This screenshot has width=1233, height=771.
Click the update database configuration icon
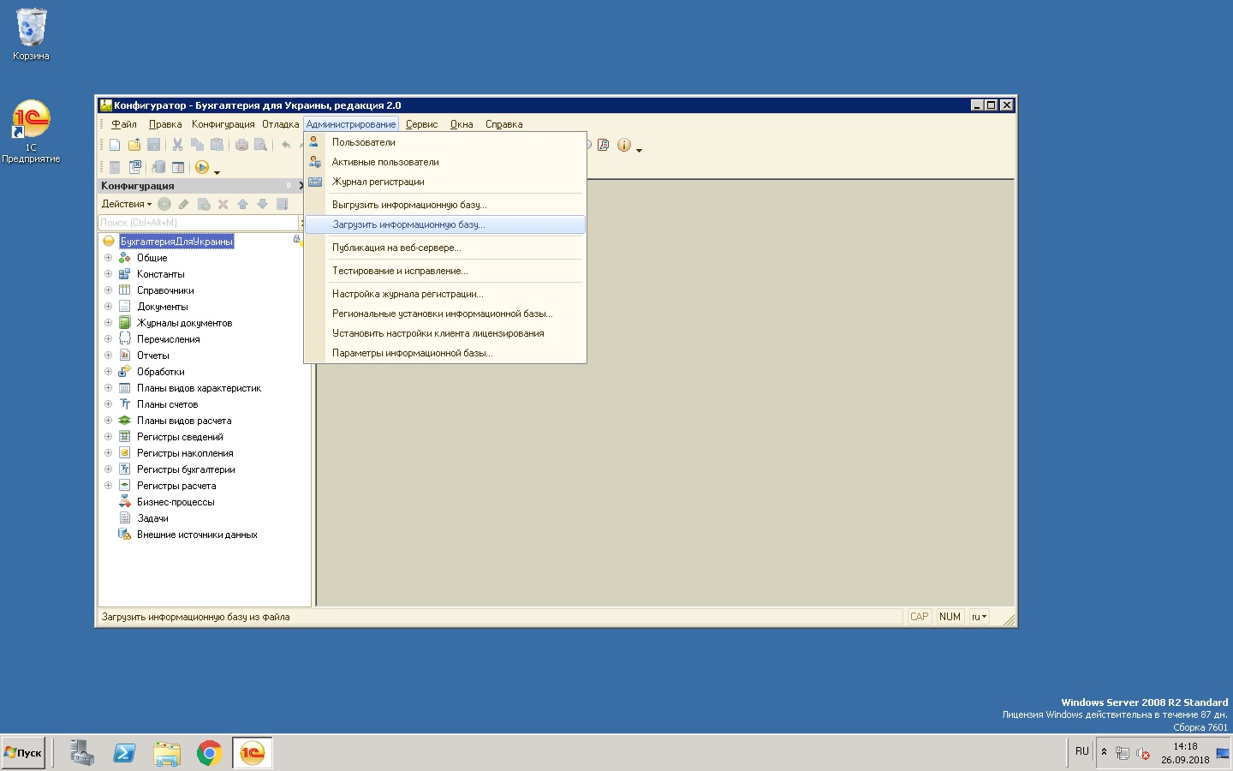coord(158,167)
